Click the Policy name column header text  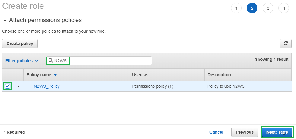[39, 75]
